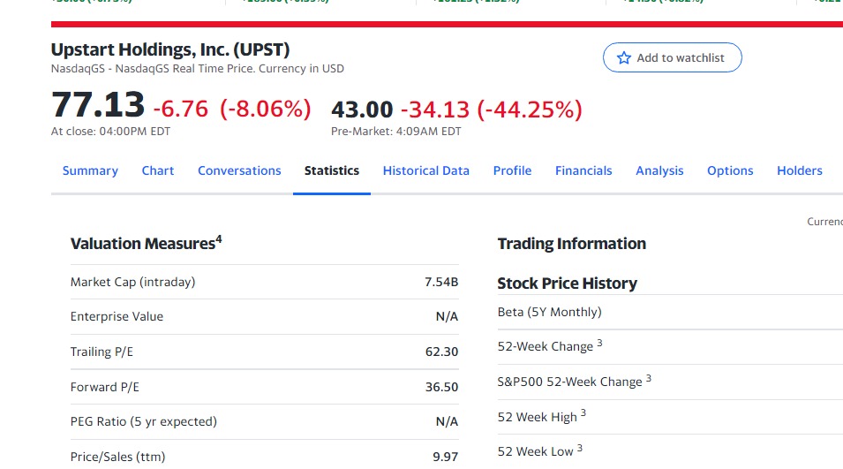Click the Upstart Holdings, Inc. (UPST) title
The image size is (843, 469).
point(170,49)
